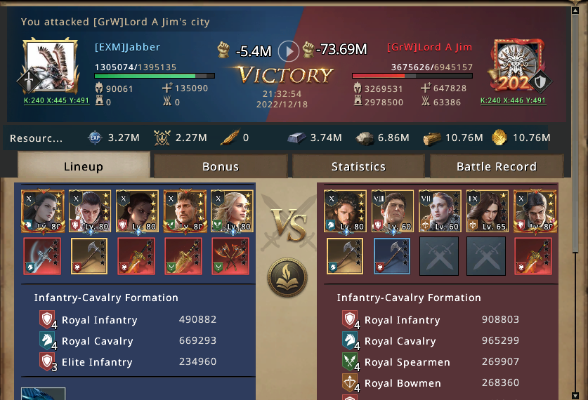
Task: Click the defender's red troop health bar
Action: pyautogui.click(x=412, y=76)
